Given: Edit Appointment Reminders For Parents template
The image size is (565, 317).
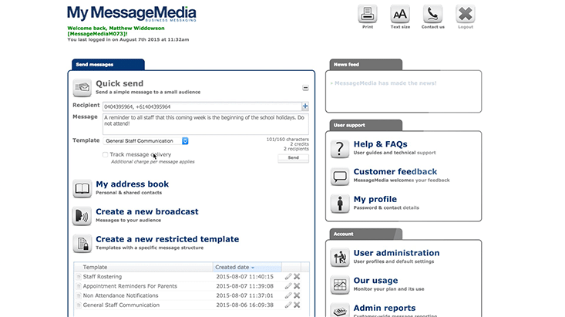Looking at the screenshot, I should tap(288, 286).
